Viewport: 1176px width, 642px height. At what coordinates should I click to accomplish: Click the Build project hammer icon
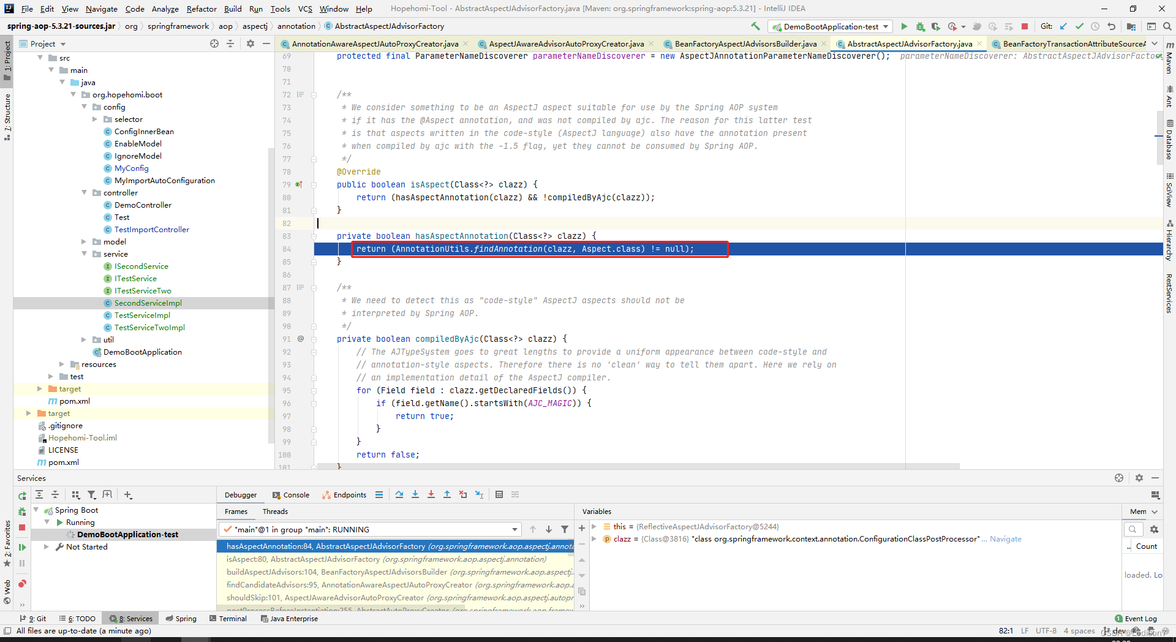(x=755, y=26)
